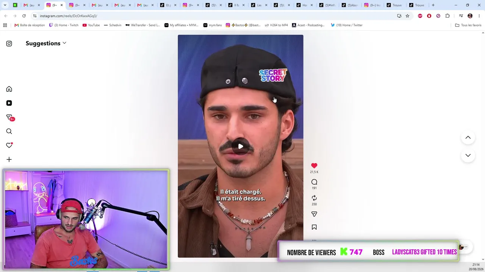Open Schedvin bookmark

113,25
